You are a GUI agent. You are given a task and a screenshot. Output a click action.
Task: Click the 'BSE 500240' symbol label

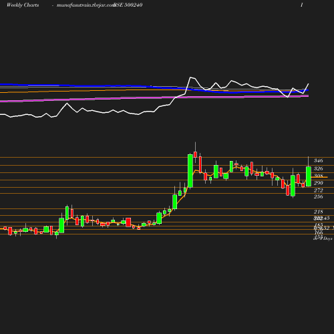tap(128, 5)
